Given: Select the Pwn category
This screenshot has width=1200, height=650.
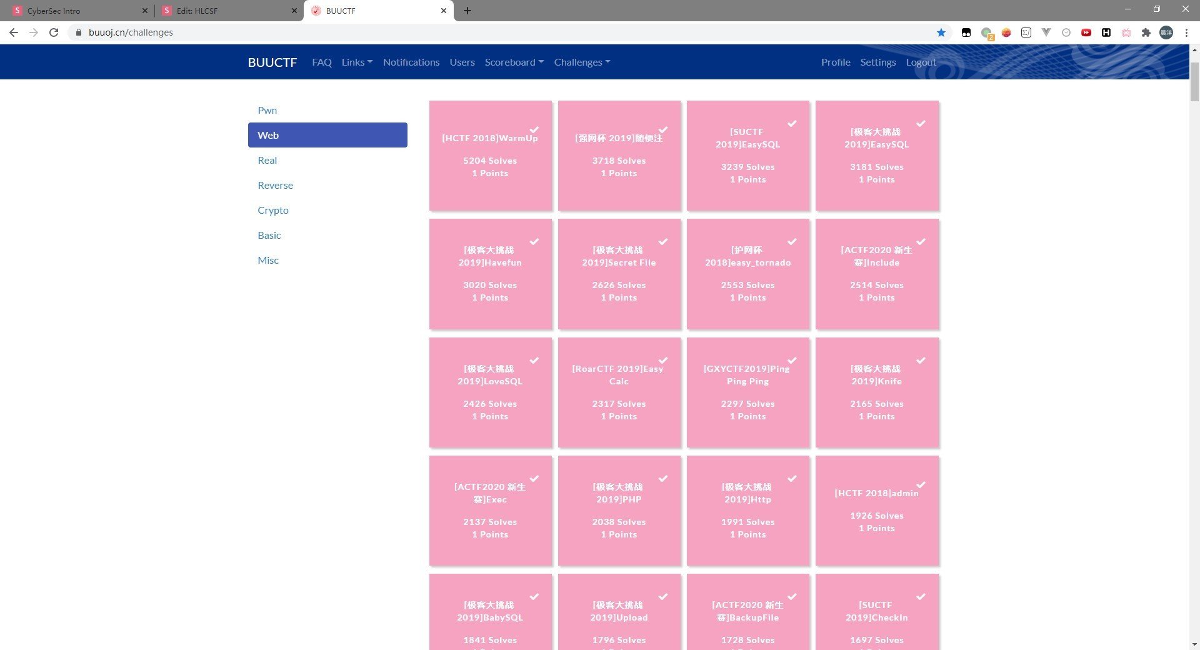Looking at the screenshot, I should click(x=327, y=110).
